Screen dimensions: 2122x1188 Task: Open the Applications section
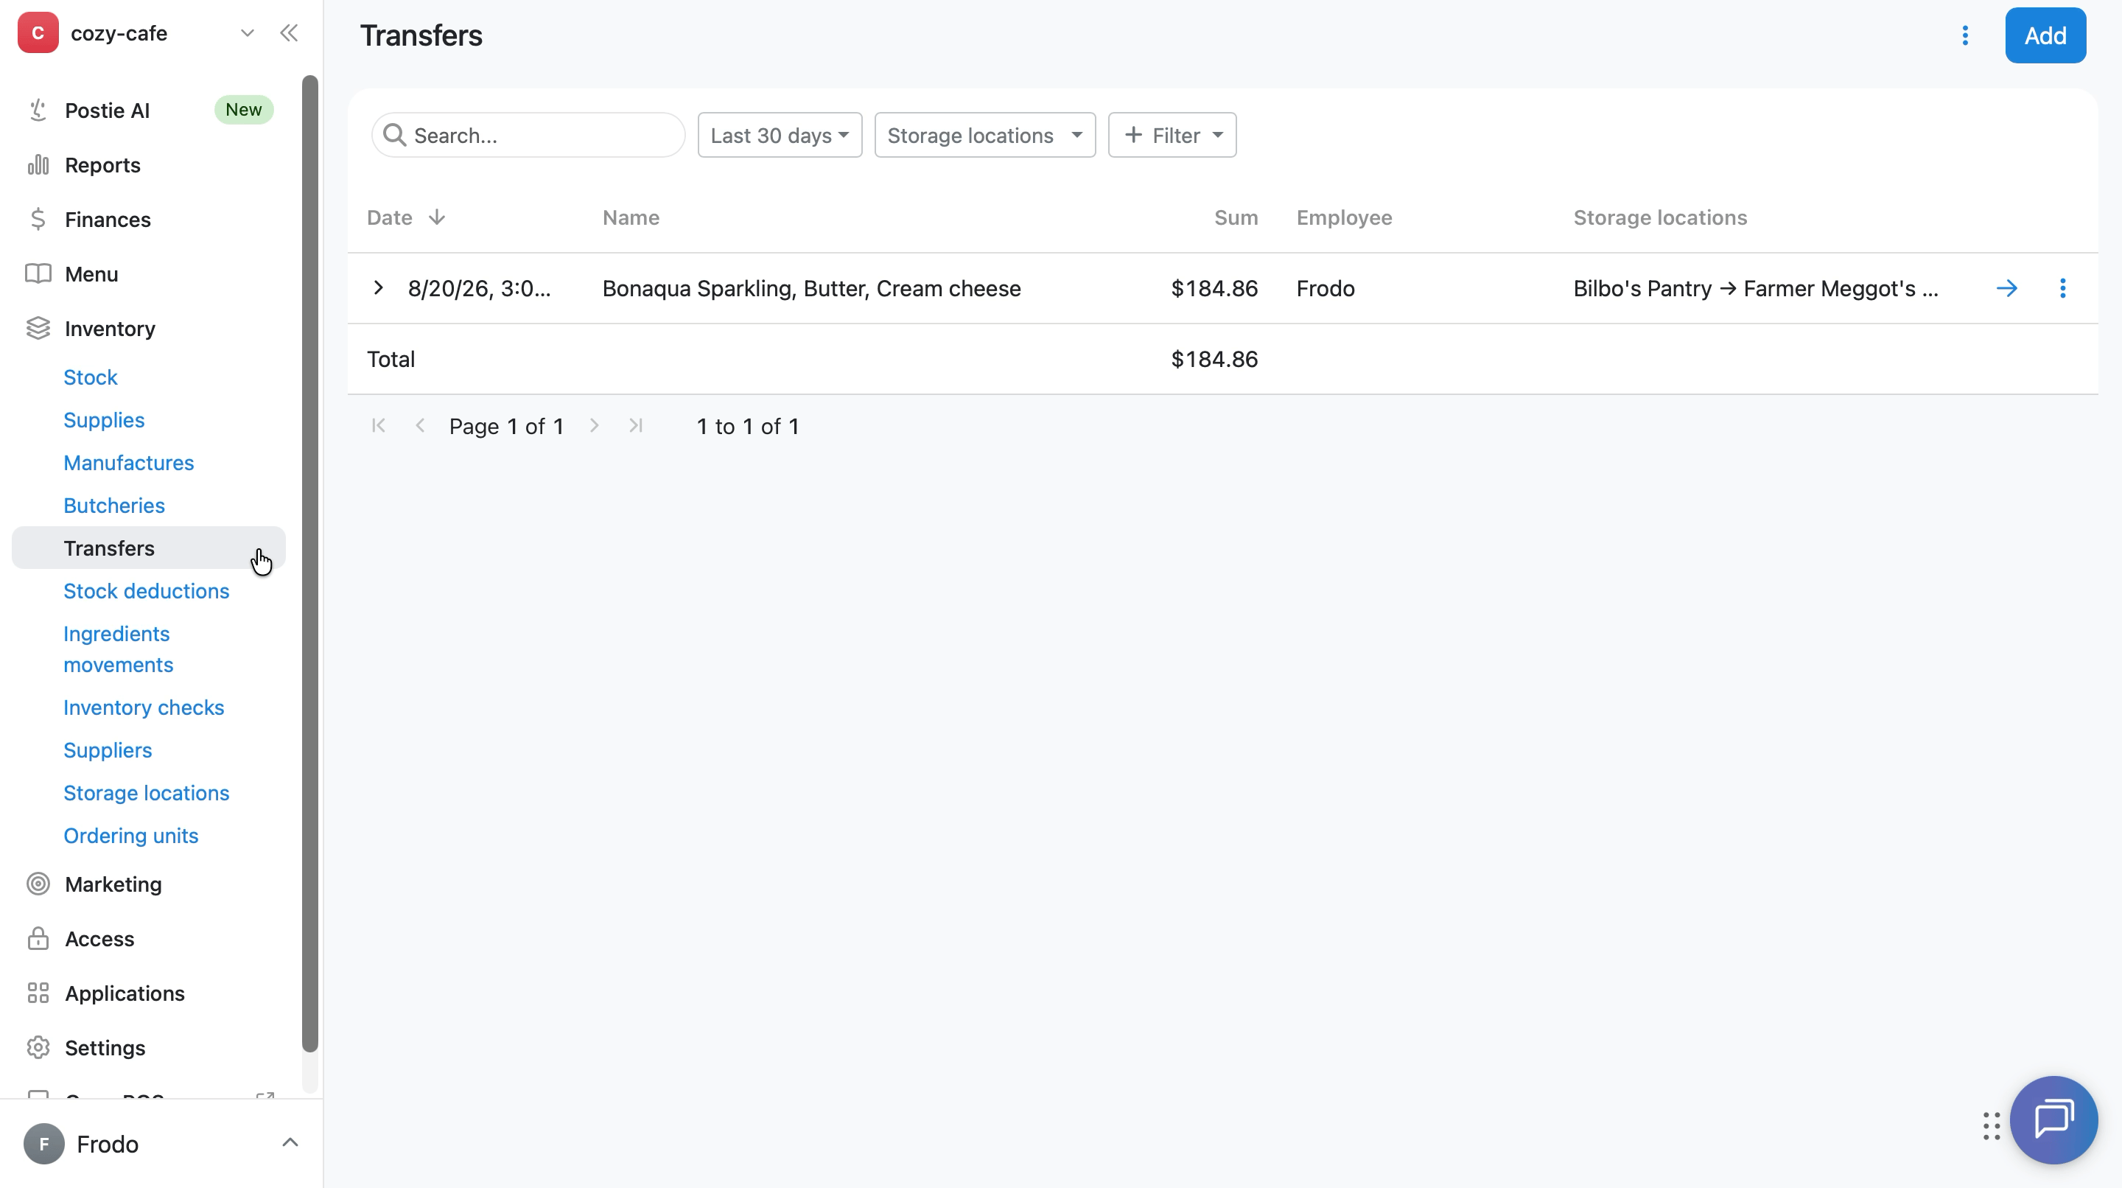coord(125,993)
